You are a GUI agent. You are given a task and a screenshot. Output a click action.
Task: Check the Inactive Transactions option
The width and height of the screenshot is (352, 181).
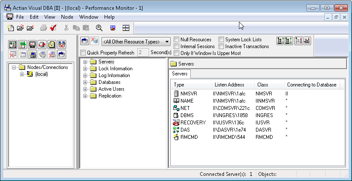pos(221,46)
